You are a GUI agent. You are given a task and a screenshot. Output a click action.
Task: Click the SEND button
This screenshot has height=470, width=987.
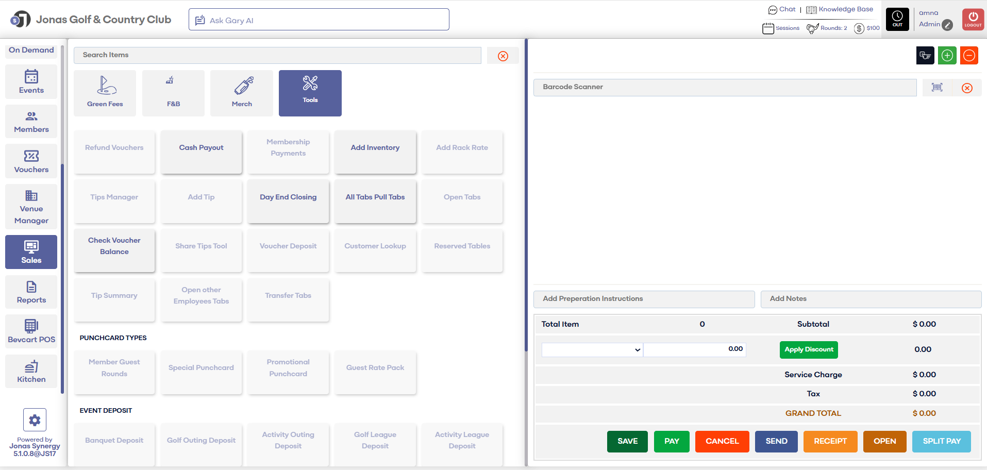776,442
